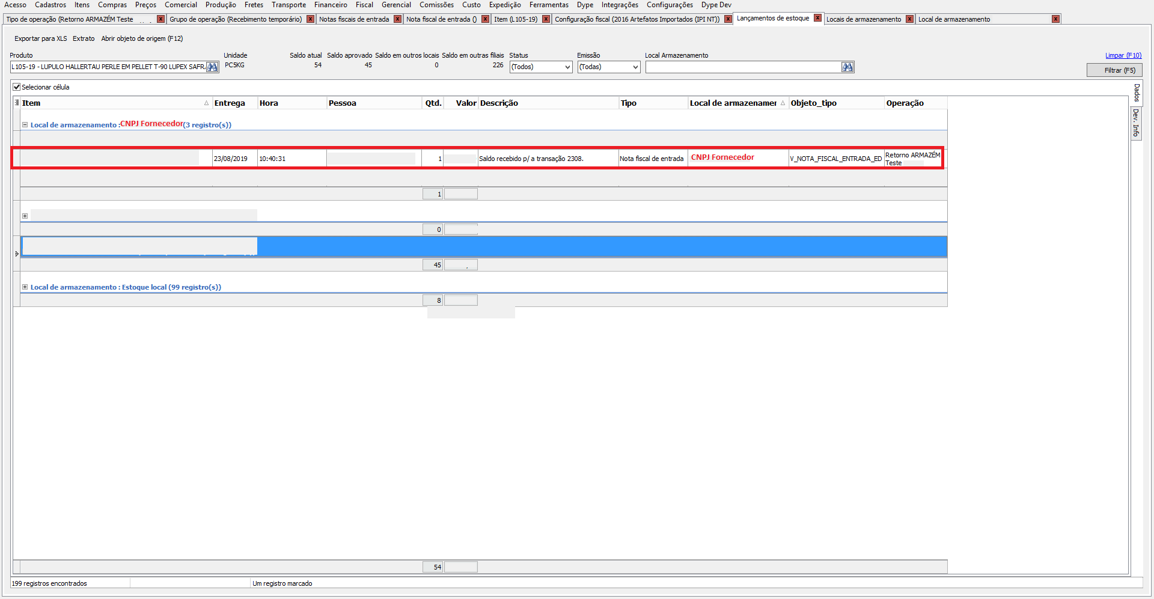Open product search binoculars icon
This screenshot has width=1154, height=599.
point(212,67)
